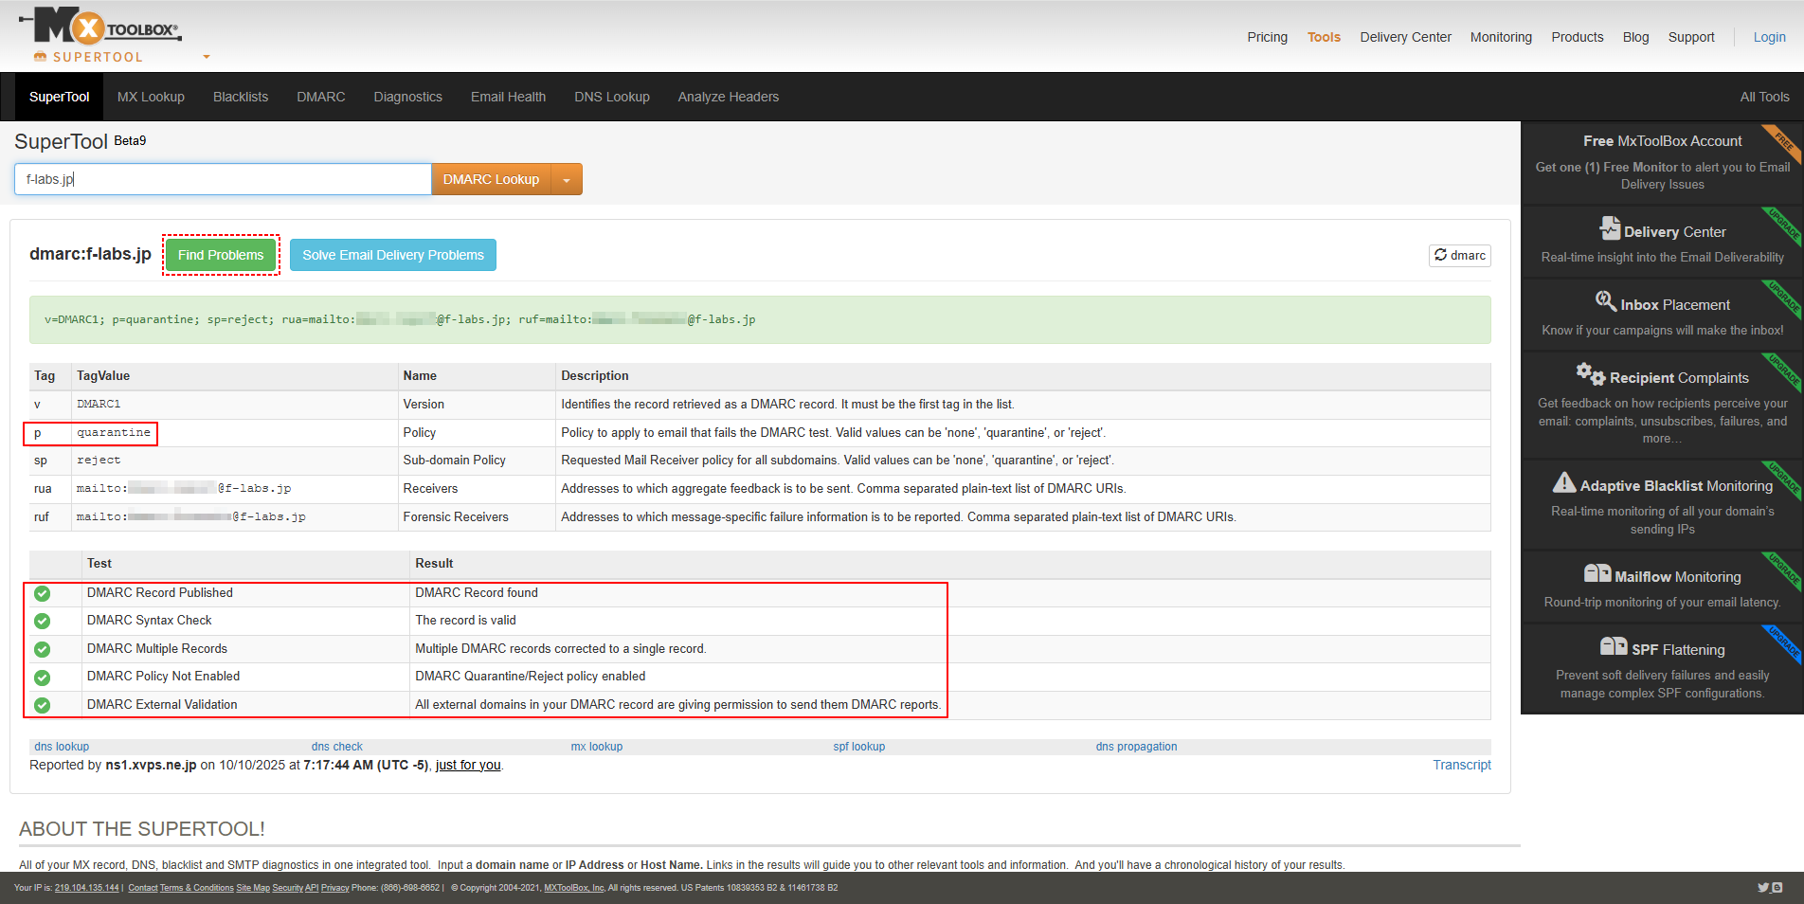Click the Mailflow Monitoring mailbox icon

(1597, 574)
